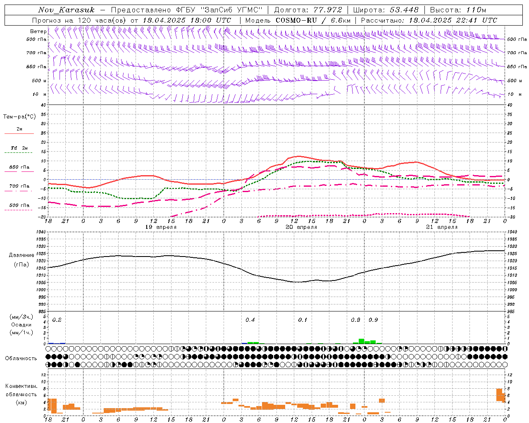The image size is (529, 423).
Task: Click the left '10 м' wind level label
Action: [39, 94]
